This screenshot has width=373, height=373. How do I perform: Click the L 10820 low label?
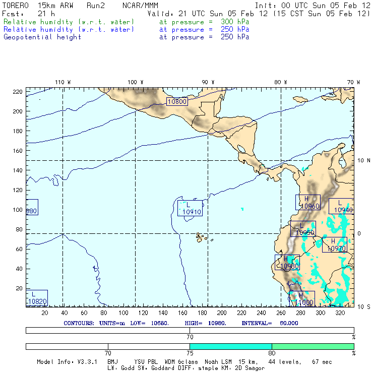(37, 298)
